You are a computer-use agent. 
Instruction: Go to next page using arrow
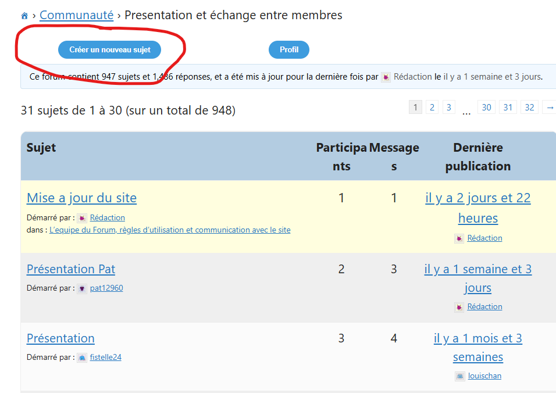point(548,107)
